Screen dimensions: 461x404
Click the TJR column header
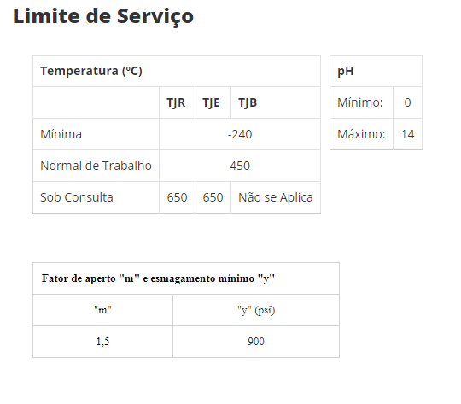coord(176,102)
